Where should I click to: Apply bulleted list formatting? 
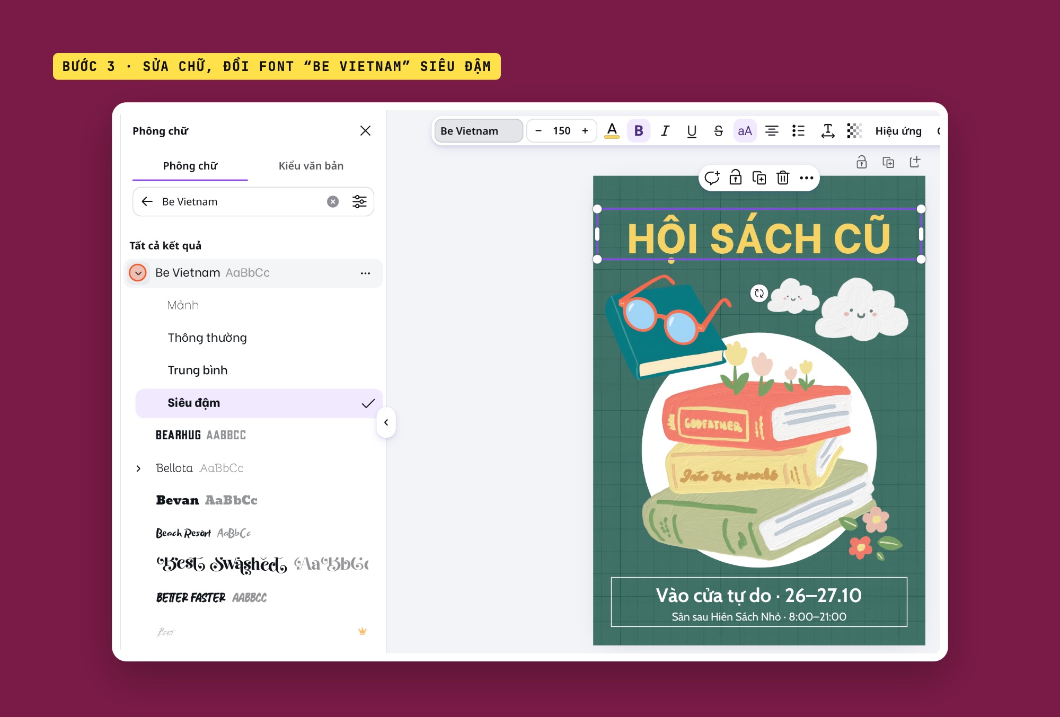coord(798,131)
